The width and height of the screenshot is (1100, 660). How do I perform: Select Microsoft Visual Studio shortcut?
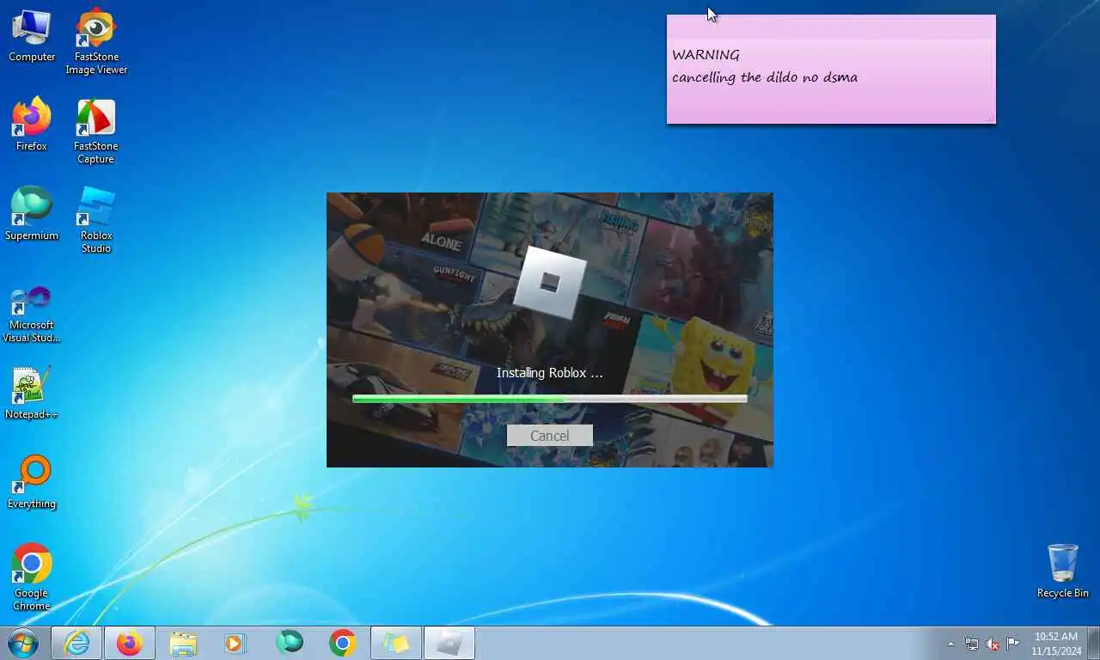click(x=32, y=315)
